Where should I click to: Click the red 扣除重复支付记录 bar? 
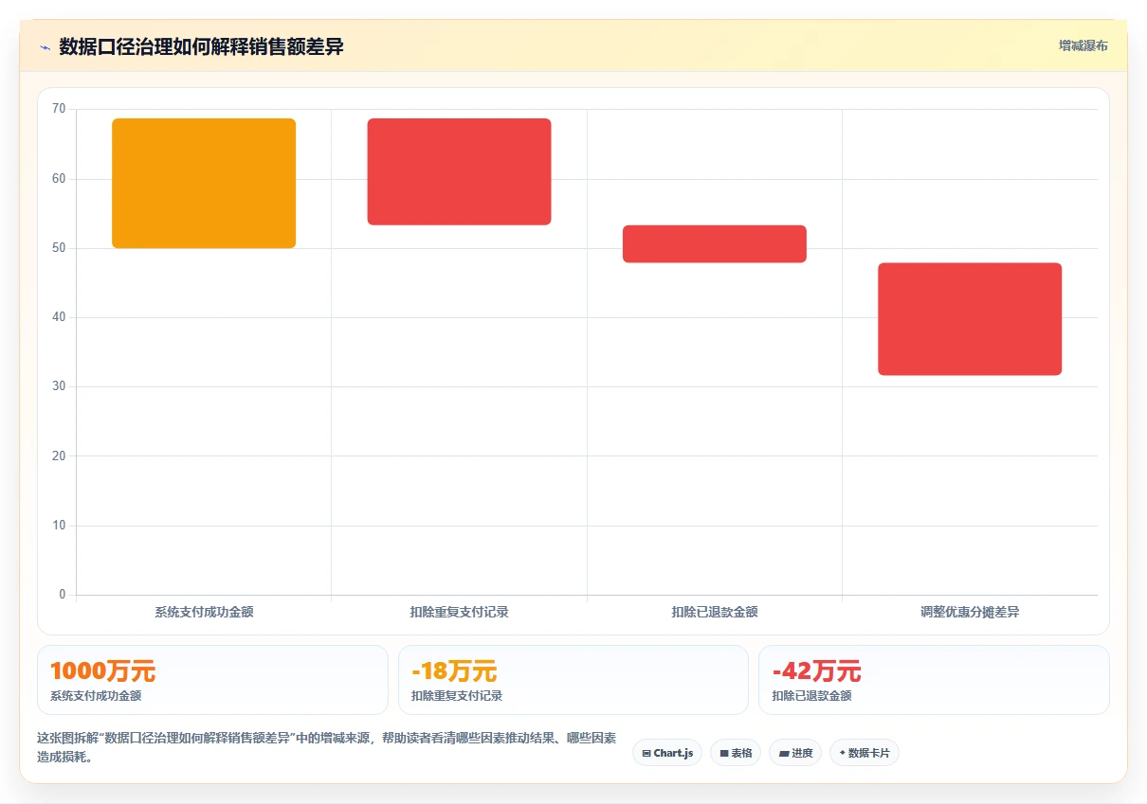click(x=459, y=171)
